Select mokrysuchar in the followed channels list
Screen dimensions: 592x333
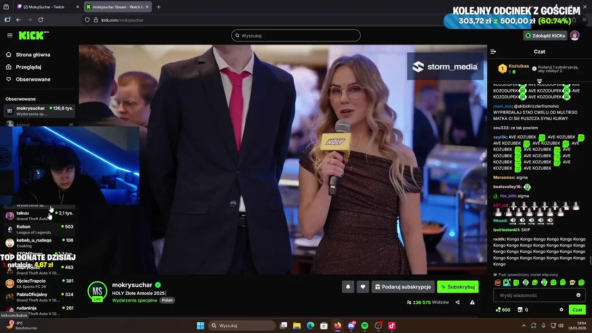coord(39,111)
